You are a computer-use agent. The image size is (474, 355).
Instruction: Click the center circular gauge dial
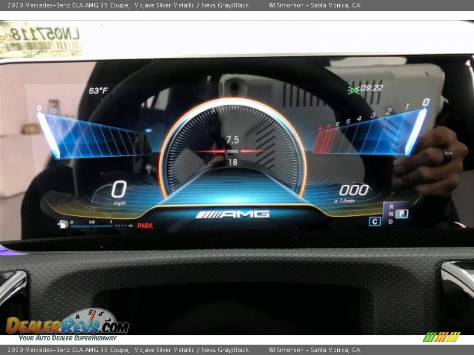coord(233,148)
